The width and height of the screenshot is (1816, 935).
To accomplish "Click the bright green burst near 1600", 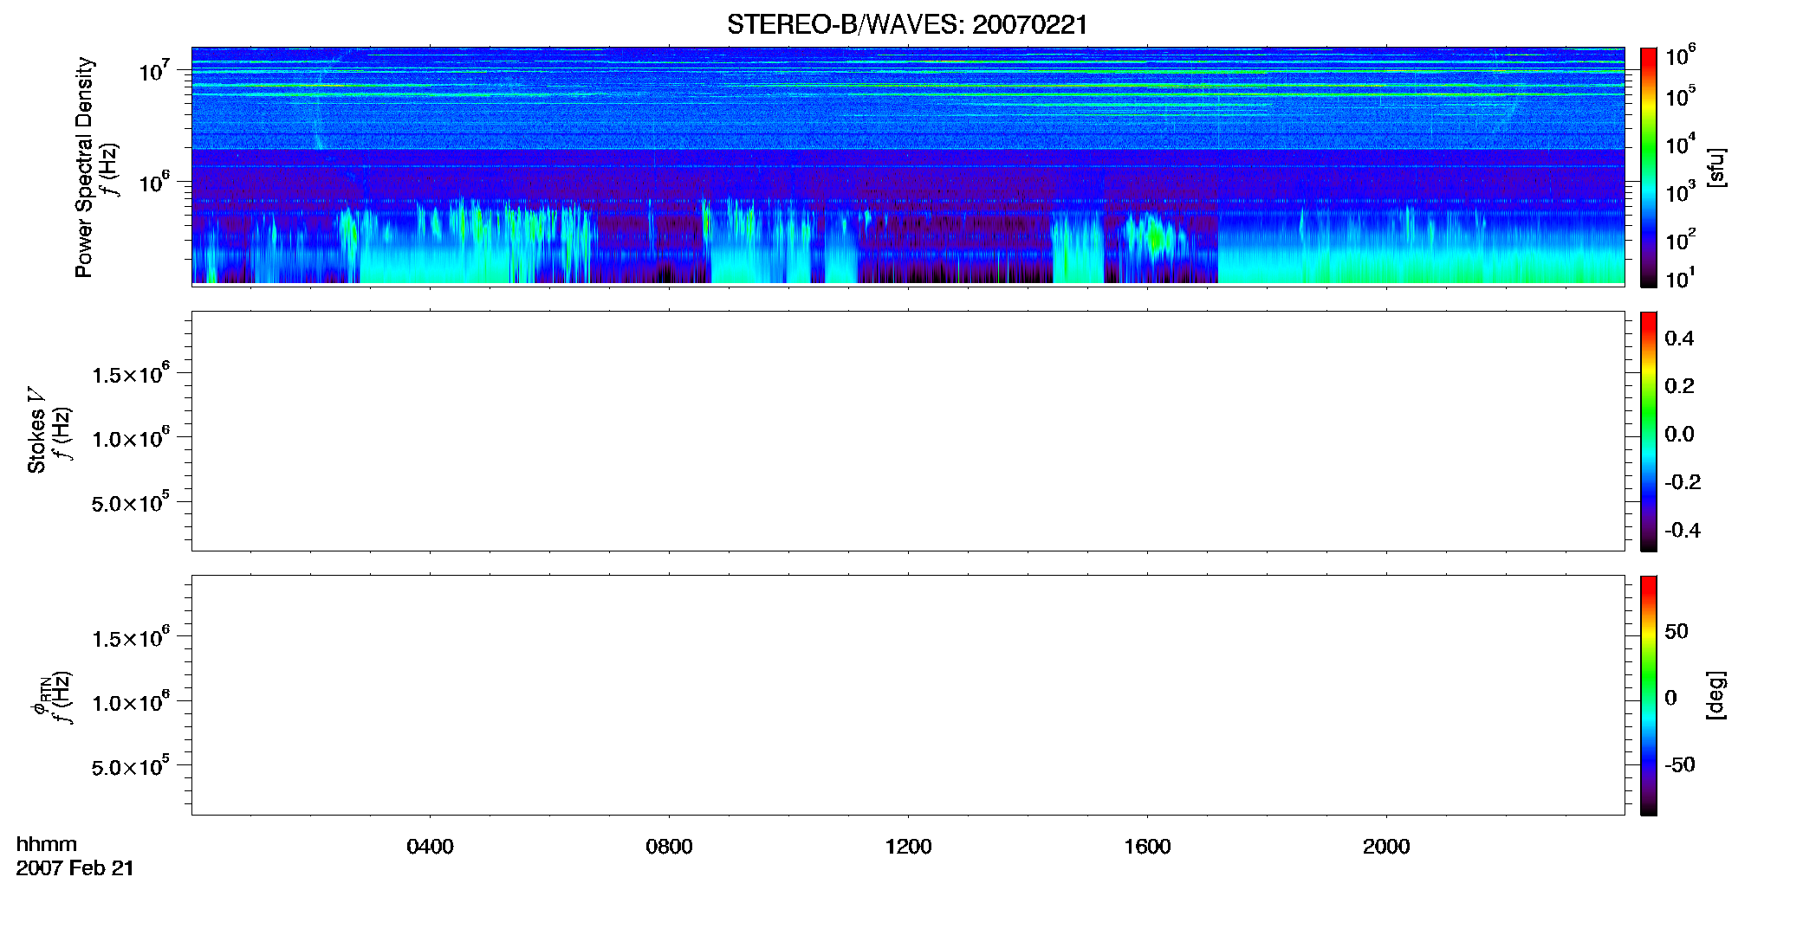I will pyautogui.click(x=1156, y=237).
